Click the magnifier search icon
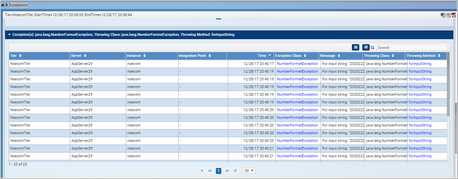This screenshot has width=458, height=179. [x=372, y=48]
